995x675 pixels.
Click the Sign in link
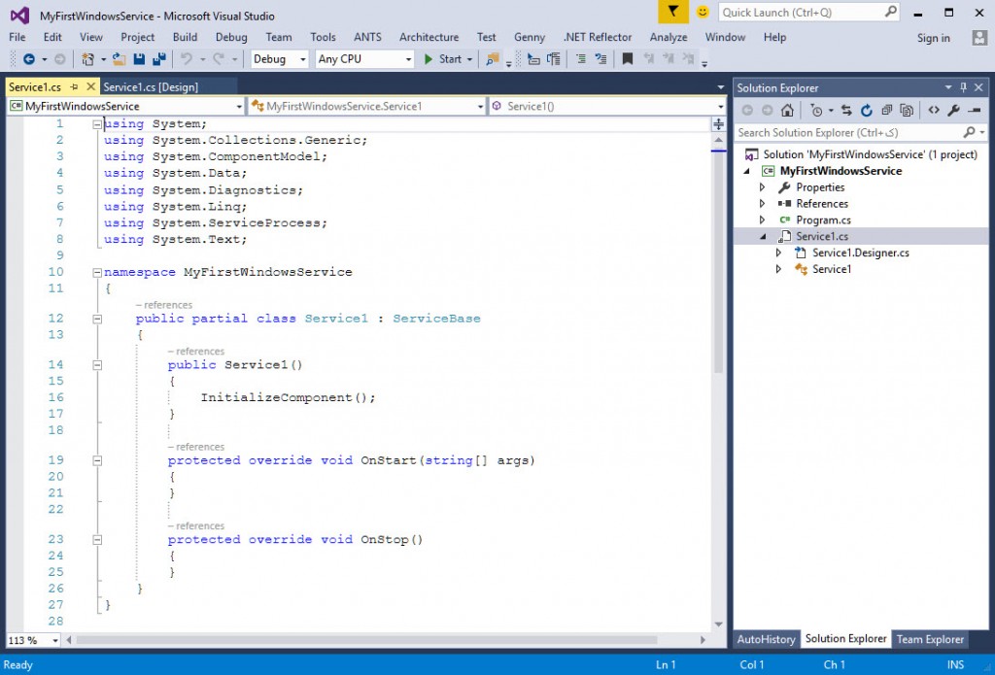click(x=933, y=38)
